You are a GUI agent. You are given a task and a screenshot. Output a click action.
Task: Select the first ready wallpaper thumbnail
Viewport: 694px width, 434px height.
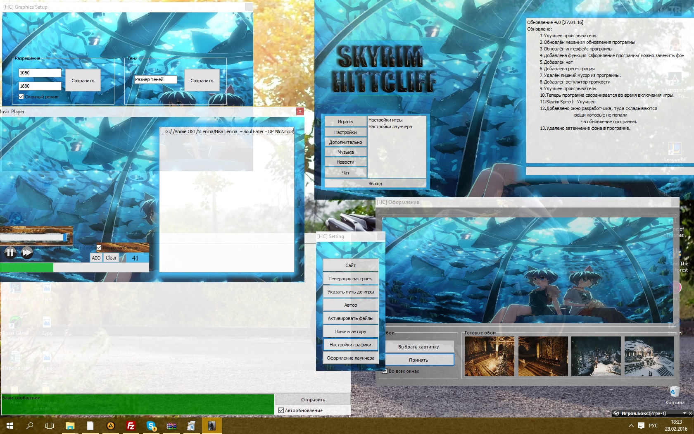490,356
